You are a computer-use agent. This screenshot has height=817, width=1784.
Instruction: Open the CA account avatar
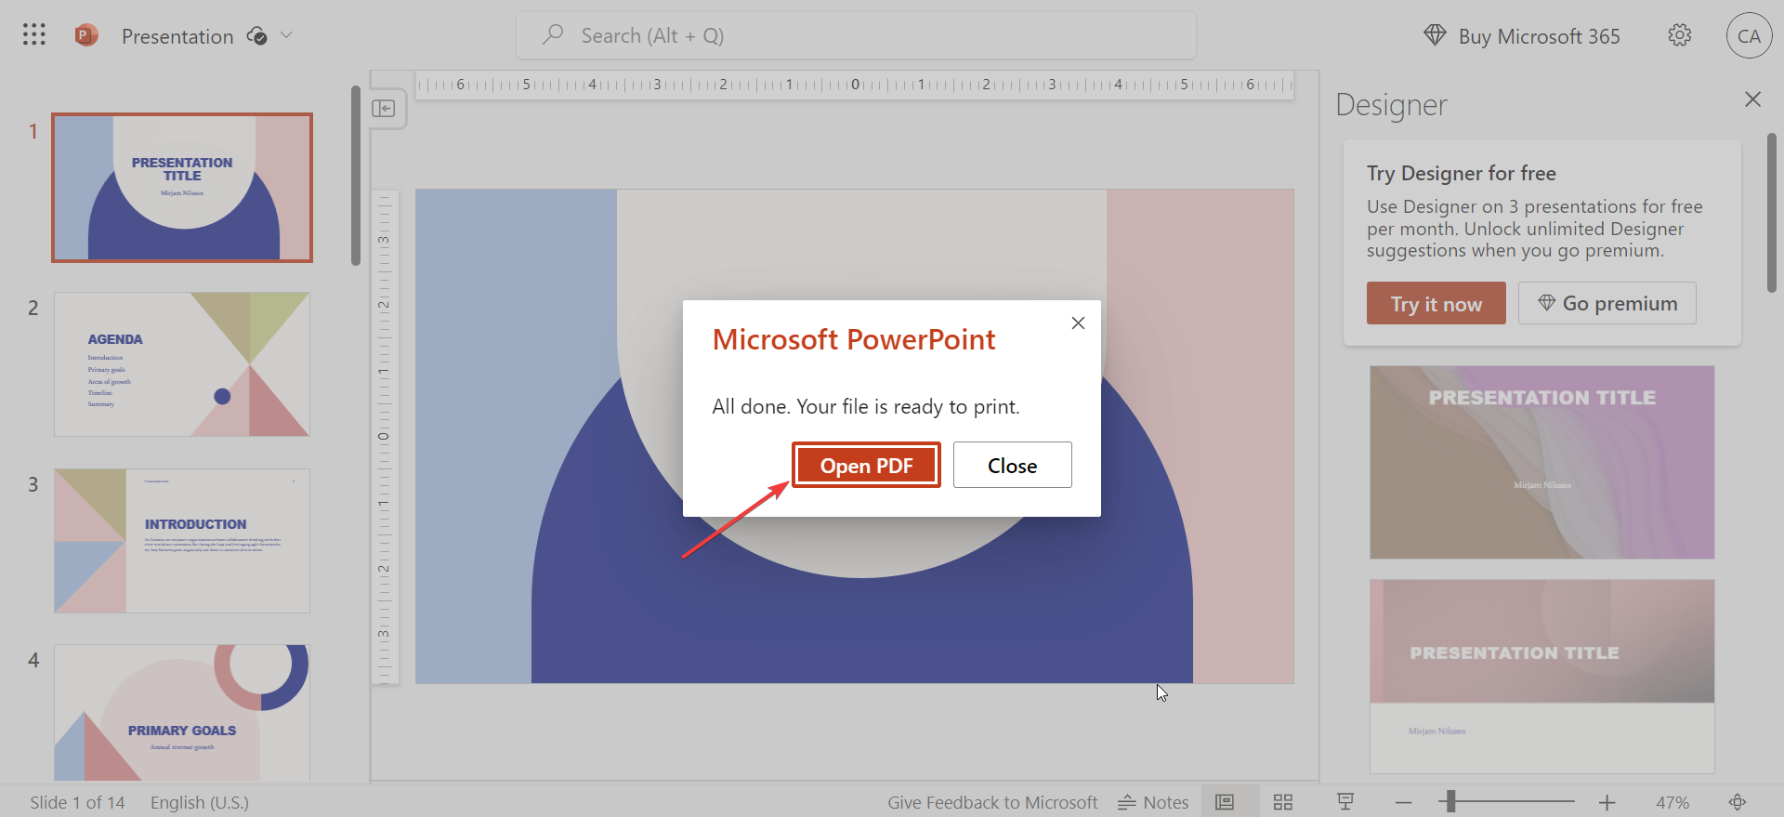tap(1749, 35)
